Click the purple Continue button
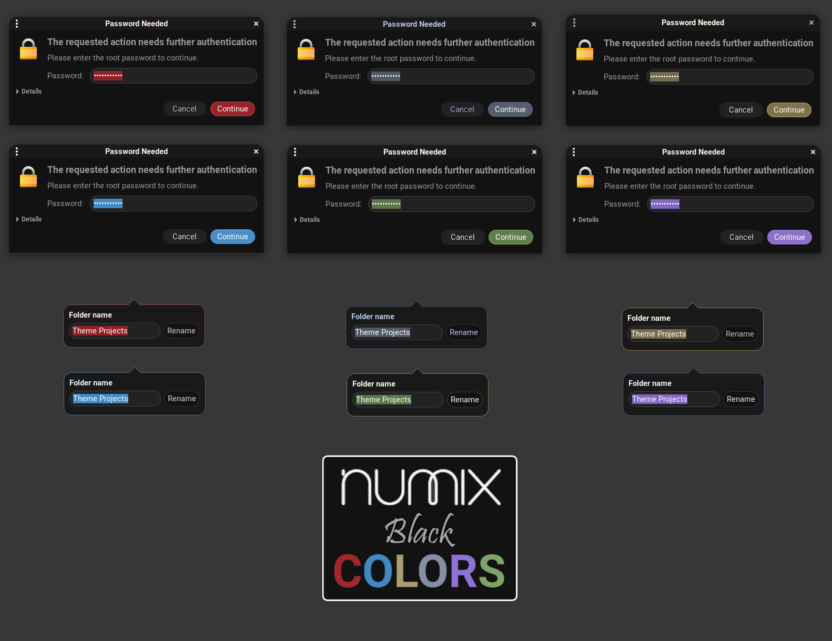The image size is (832, 641). [x=789, y=237]
